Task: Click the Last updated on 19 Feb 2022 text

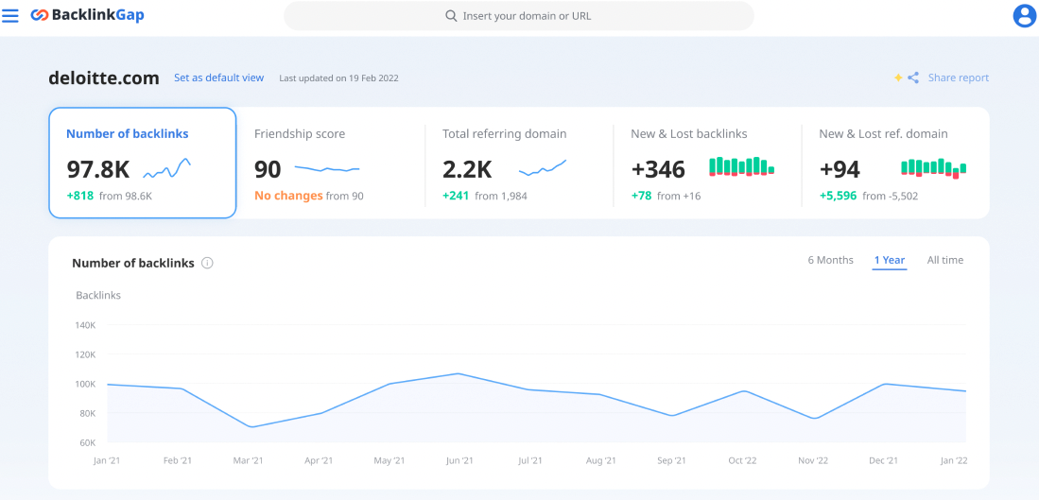Action: tap(338, 78)
